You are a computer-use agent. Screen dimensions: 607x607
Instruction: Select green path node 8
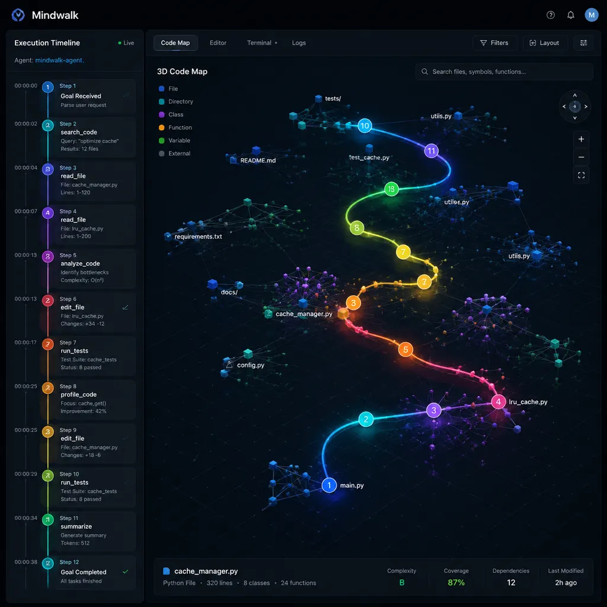[x=356, y=228]
